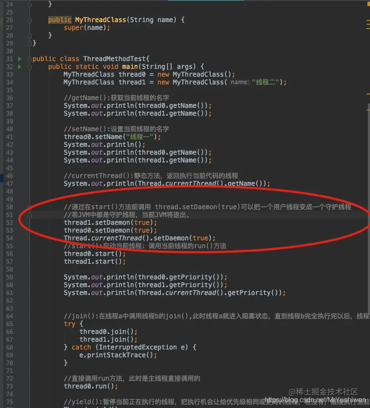The width and height of the screenshot is (370, 408).
Task: Run class ThreadMethodTest via gutter arrow on line 31
Action: click(x=20, y=59)
